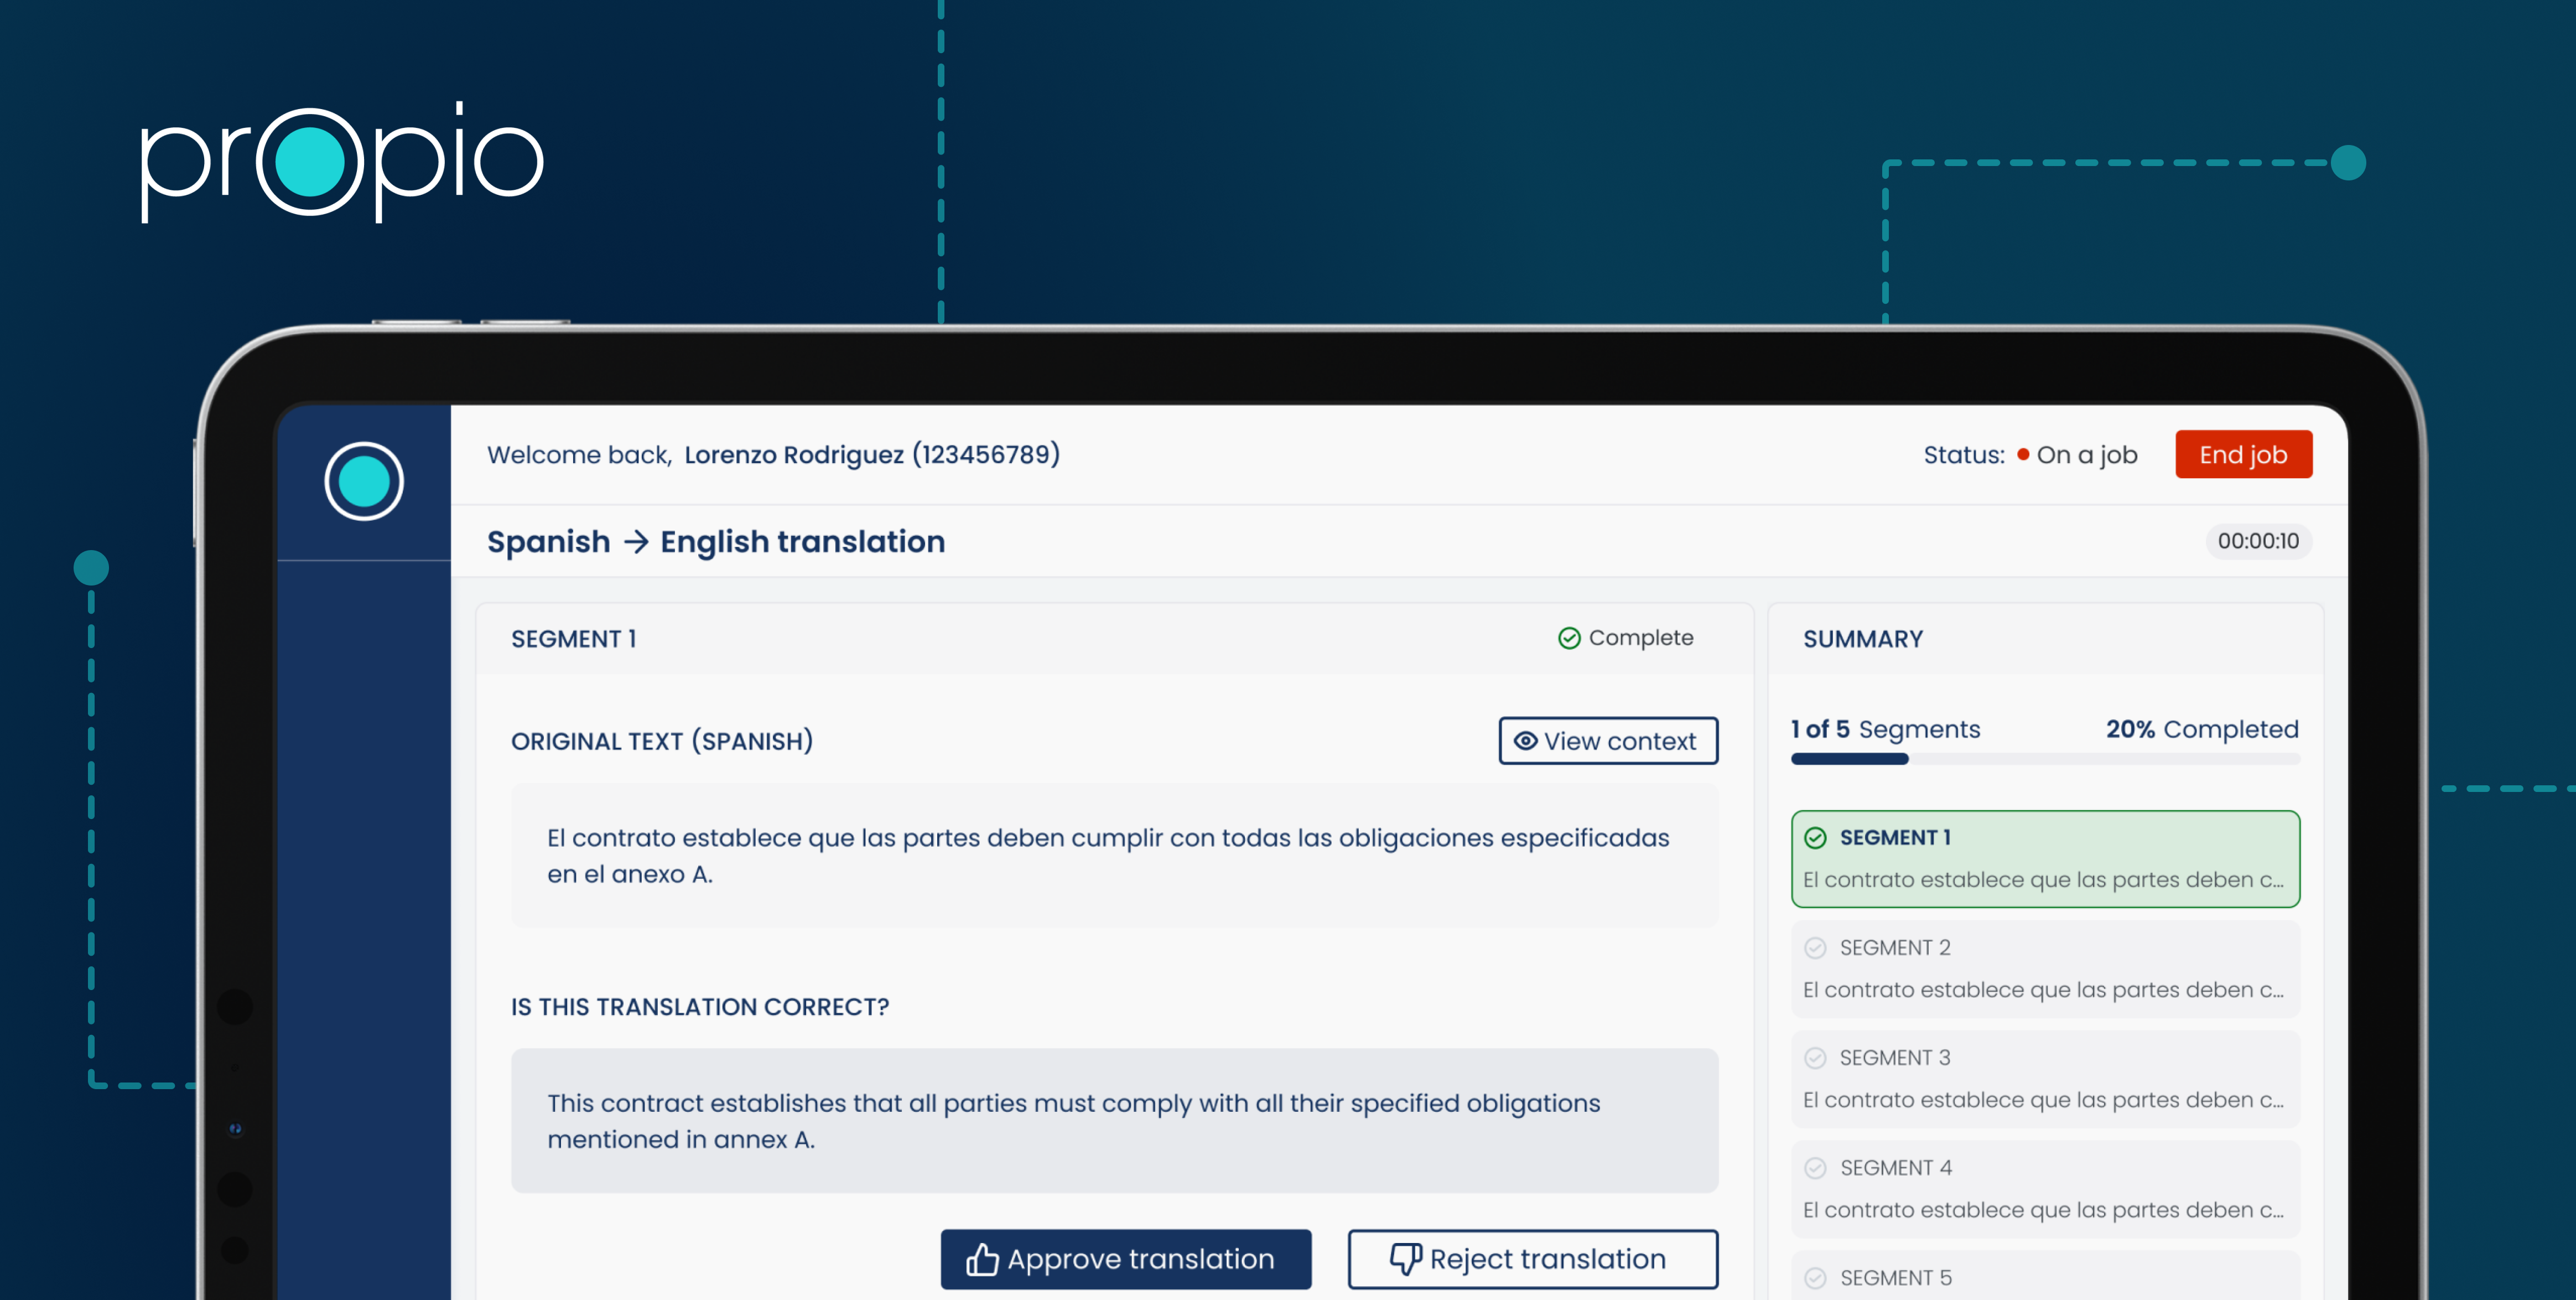The image size is (2576, 1300).
Task: Select Segment 2 in the summary list
Action: [2045, 969]
